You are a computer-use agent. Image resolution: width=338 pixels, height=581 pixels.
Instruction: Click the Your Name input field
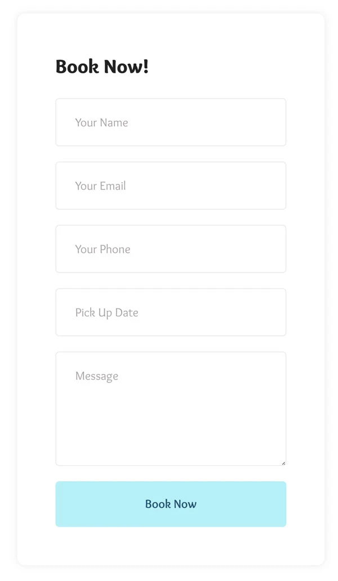[x=170, y=122]
